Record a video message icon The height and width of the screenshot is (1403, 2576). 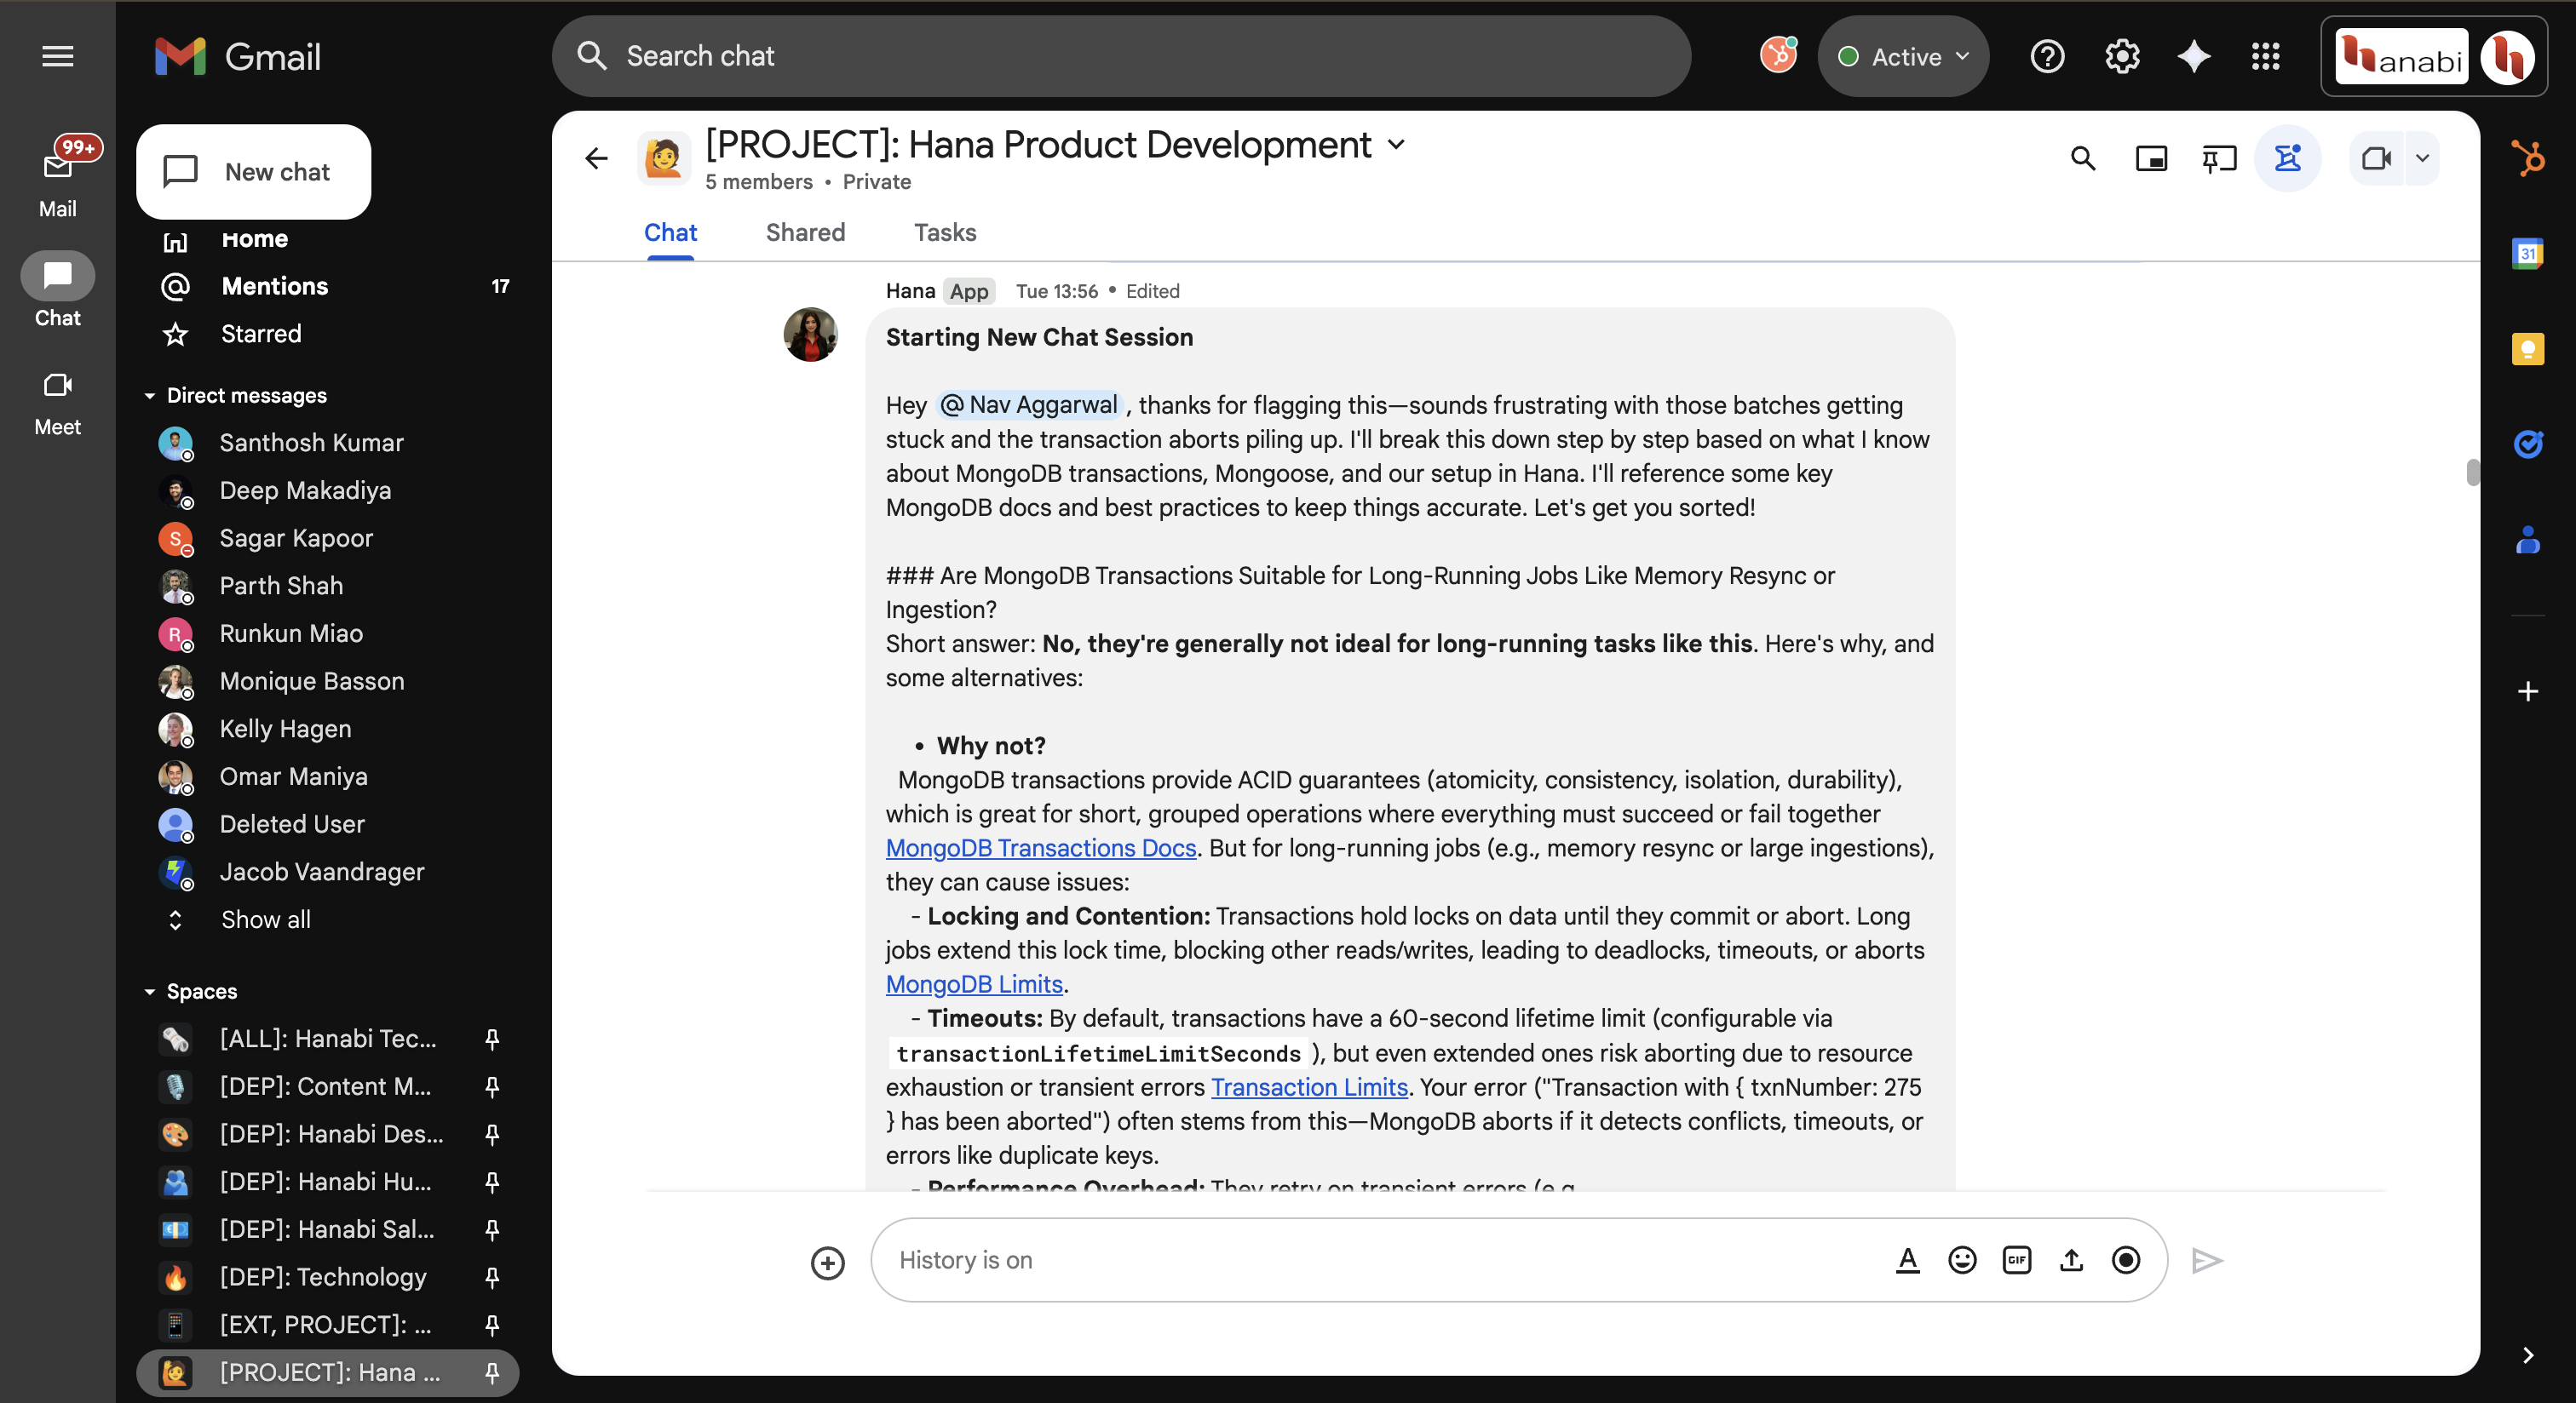(2126, 1260)
